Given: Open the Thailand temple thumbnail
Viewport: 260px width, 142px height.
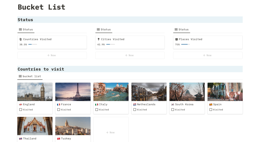Looking at the screenshot, I should pos(35,126).
